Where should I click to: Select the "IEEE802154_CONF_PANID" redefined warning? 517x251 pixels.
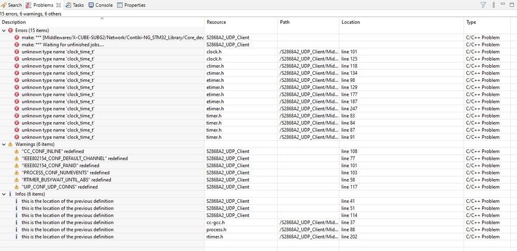point(60,166)
